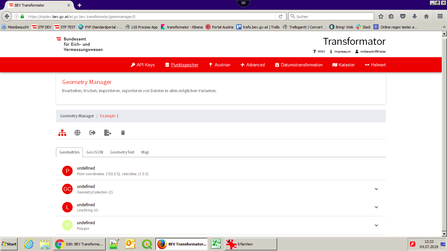Switch to the GeometryText tab
447x251 pixels.
point(122,152)
